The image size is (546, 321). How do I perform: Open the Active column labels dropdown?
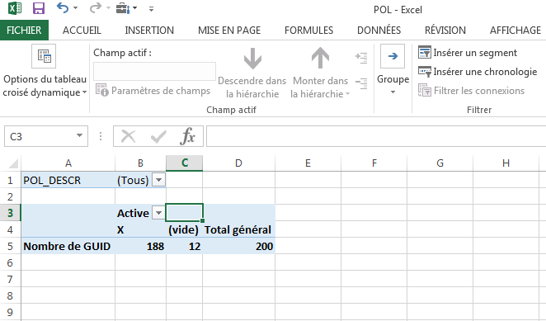pos(159,213)
